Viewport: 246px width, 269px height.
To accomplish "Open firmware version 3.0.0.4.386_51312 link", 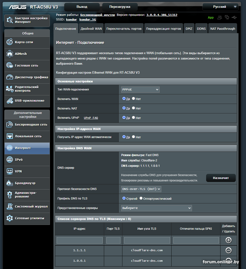I will [x=162, y=15].
